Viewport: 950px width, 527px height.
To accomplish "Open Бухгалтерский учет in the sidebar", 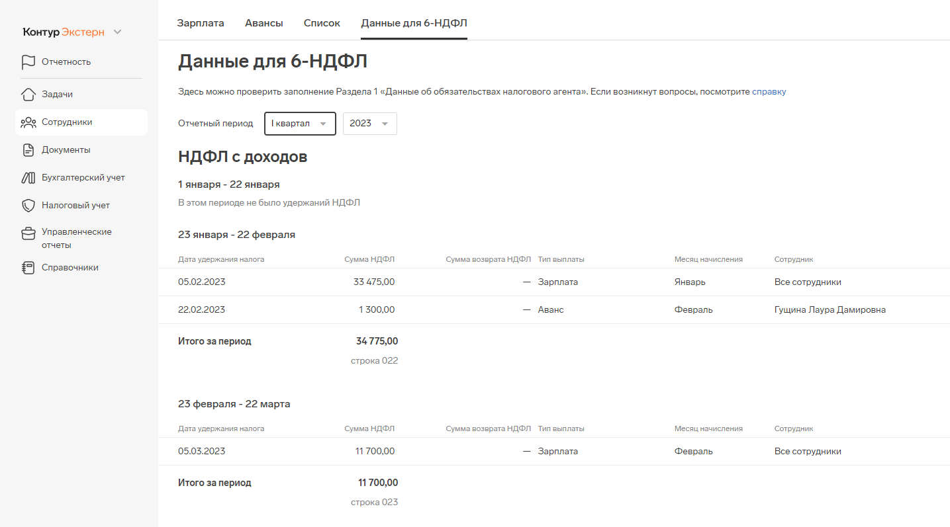I will pyautogui.click(x=83, y=178).
